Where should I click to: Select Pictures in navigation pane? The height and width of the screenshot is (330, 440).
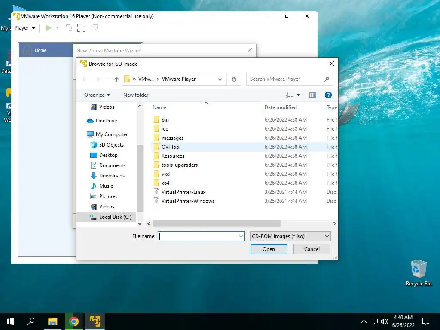coord(108,196)
